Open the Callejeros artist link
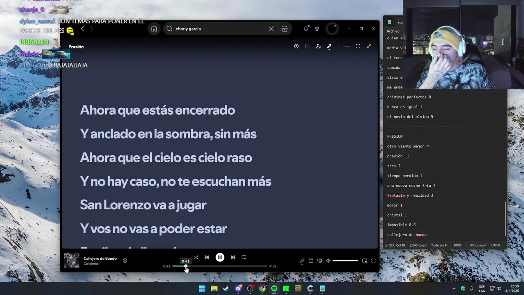This screenshot has width=524, height=295. click(91, 263)
